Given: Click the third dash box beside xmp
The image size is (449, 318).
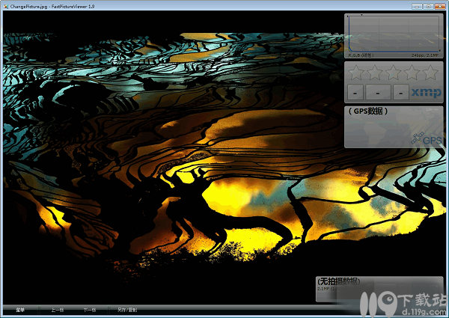Looking at the screenshot, I should pos(401,92).
